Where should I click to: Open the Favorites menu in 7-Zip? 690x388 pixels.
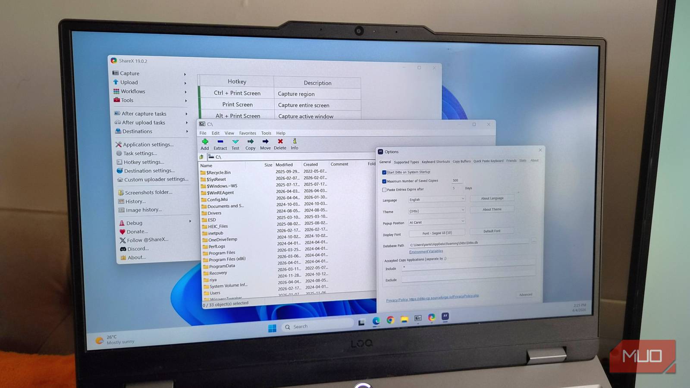248,133
